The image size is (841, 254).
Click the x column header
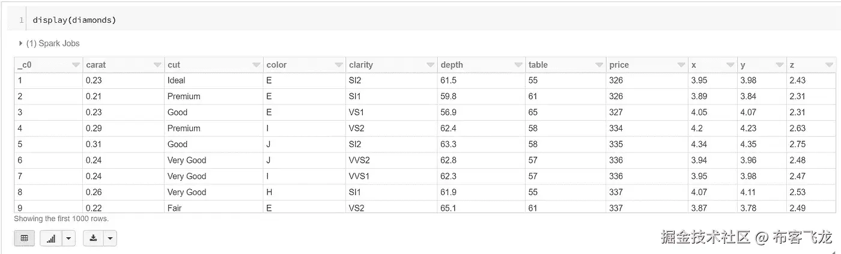tap(706, 65)
